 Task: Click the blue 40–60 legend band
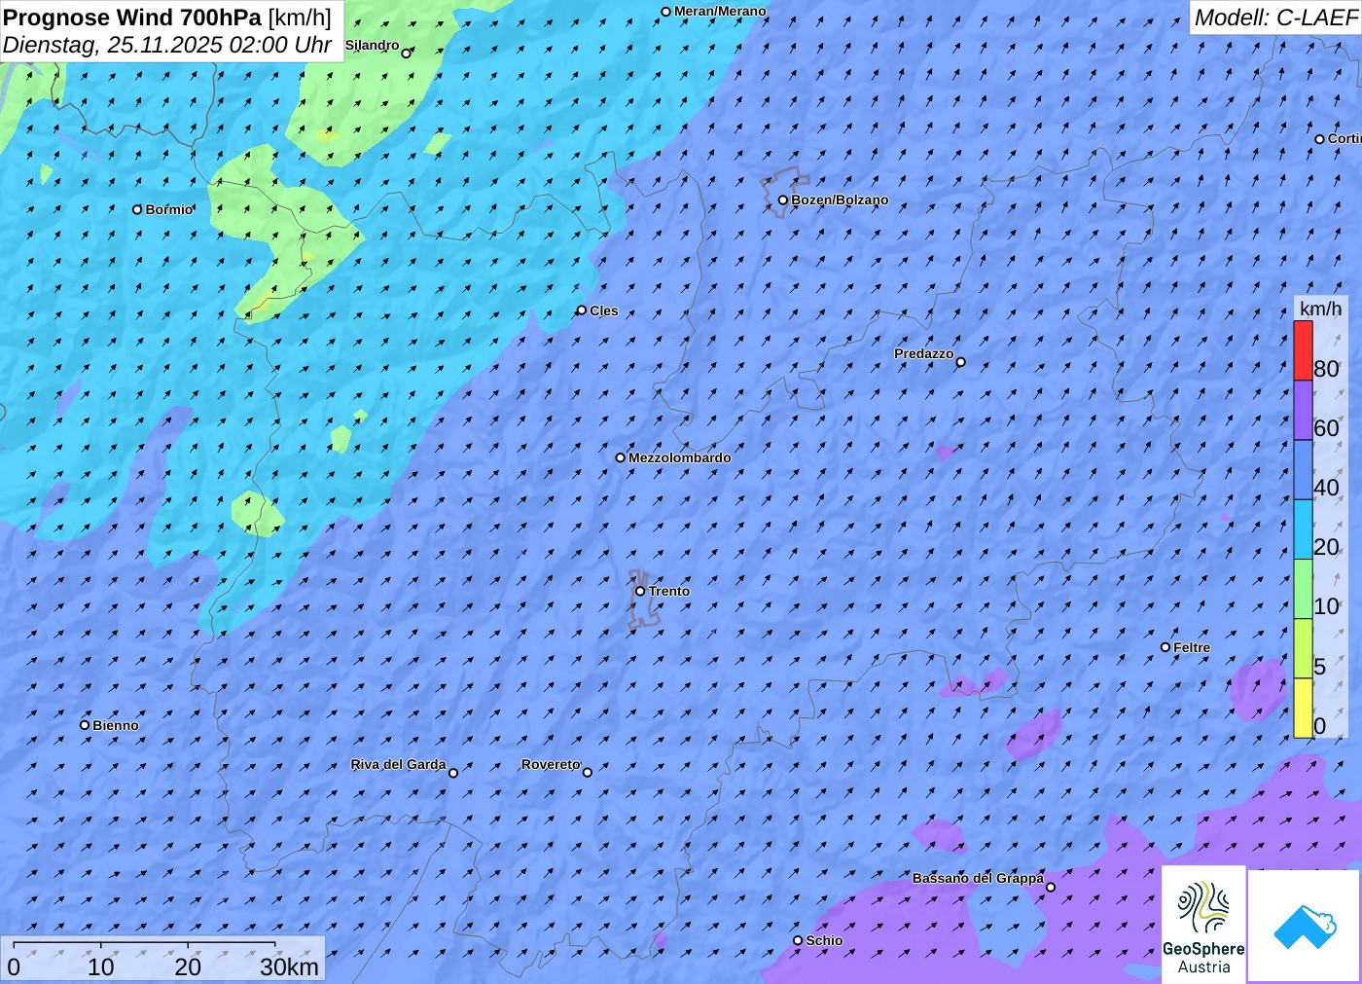(x=1303, y=470)
